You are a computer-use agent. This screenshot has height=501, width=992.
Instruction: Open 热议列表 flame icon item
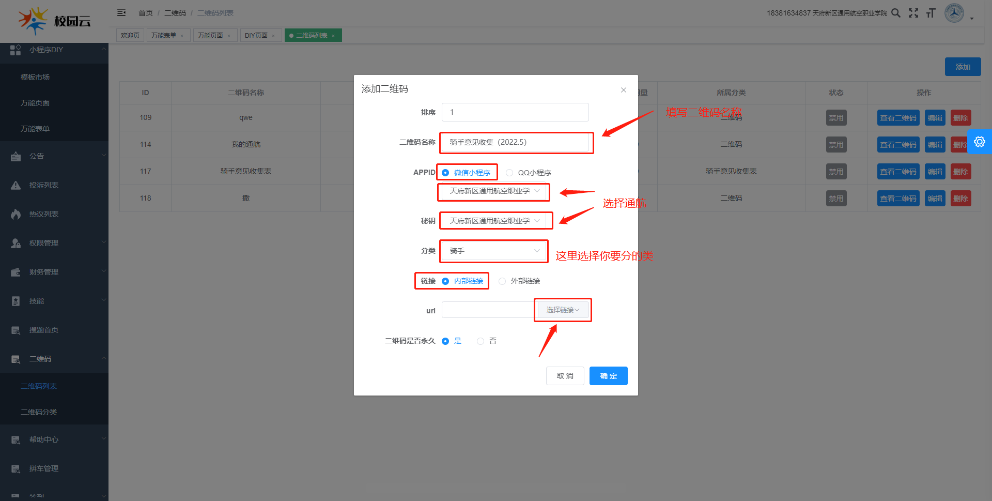[x=16, y=214]
